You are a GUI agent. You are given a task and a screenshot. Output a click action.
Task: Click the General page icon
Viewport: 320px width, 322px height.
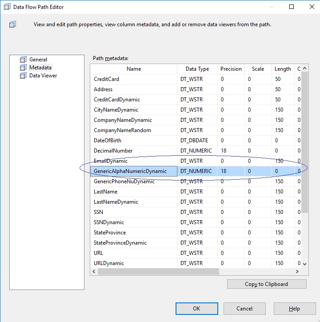[x=23, y=59]
